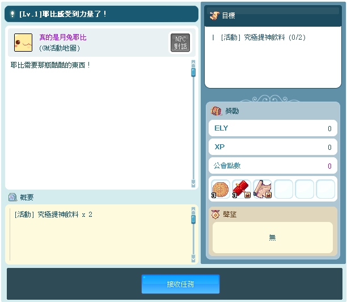Click the scroll map reward item

[263, 189]
